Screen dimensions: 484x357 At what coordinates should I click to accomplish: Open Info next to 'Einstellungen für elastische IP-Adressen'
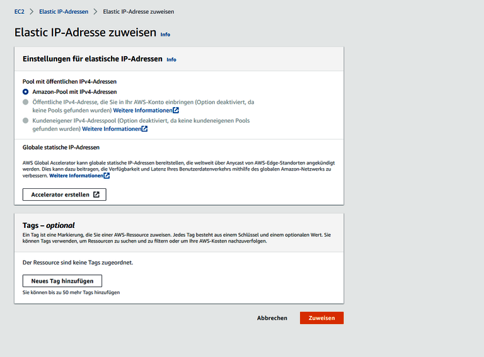pos(171,60)
